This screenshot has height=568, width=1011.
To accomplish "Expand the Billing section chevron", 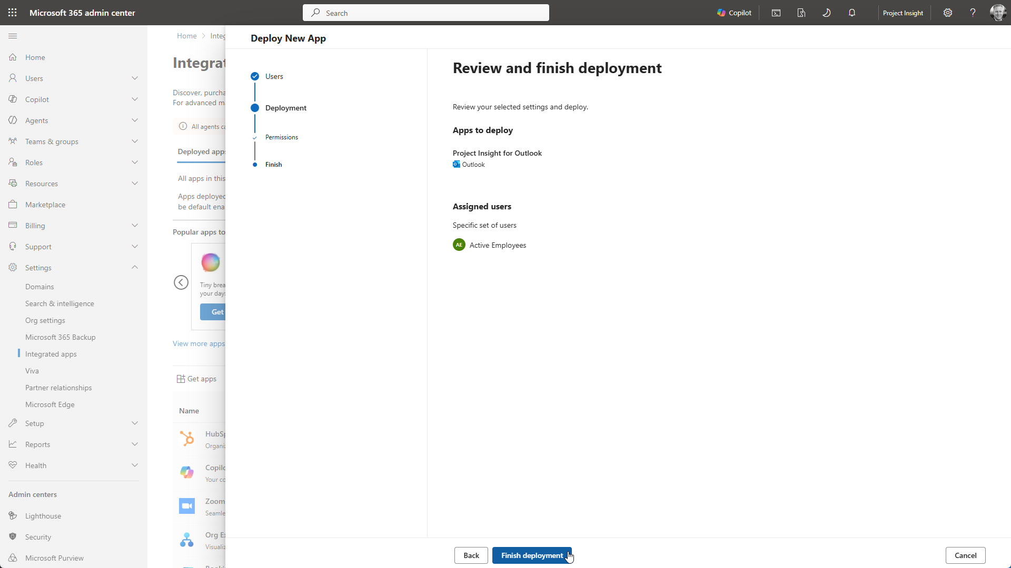I will coord(135,226).
